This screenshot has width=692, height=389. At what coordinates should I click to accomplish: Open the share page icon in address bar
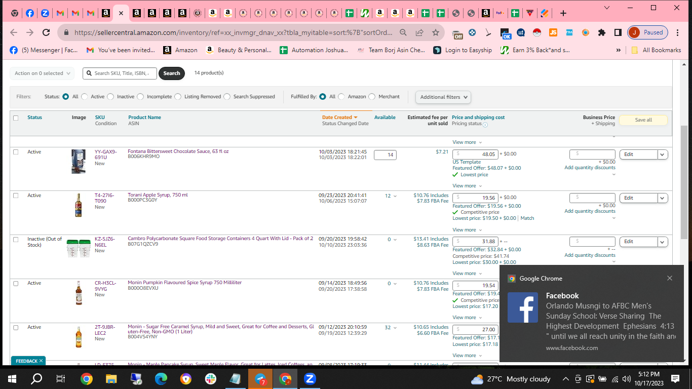[x=419, y=32]
